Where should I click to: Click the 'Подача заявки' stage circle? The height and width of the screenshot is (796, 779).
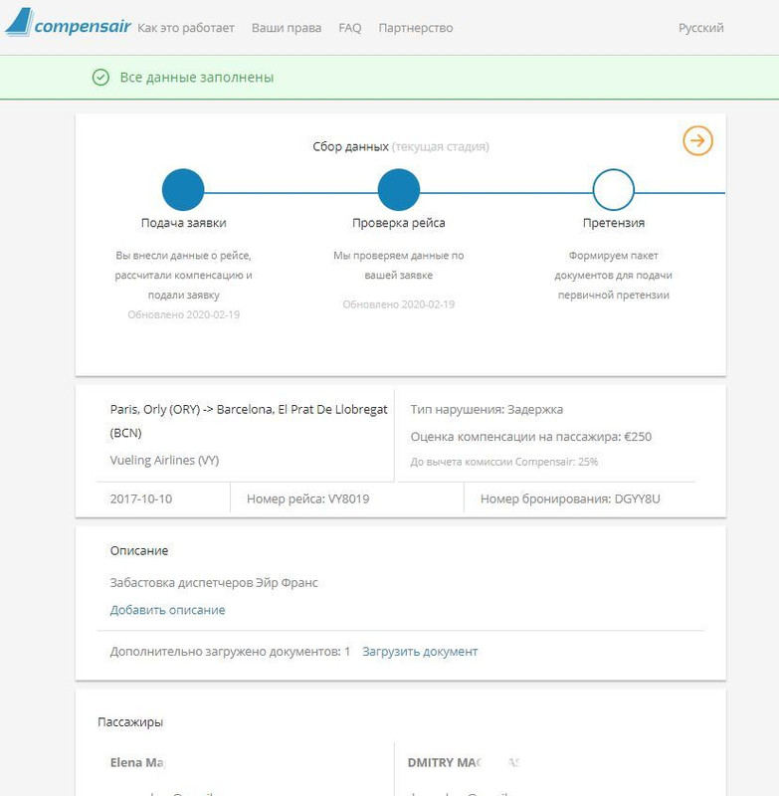tap(183, 190)
